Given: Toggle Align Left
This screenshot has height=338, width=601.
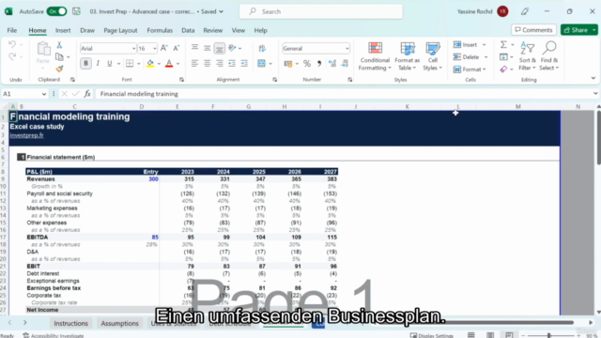Looking at the screenshot, I should coord(194,63).
